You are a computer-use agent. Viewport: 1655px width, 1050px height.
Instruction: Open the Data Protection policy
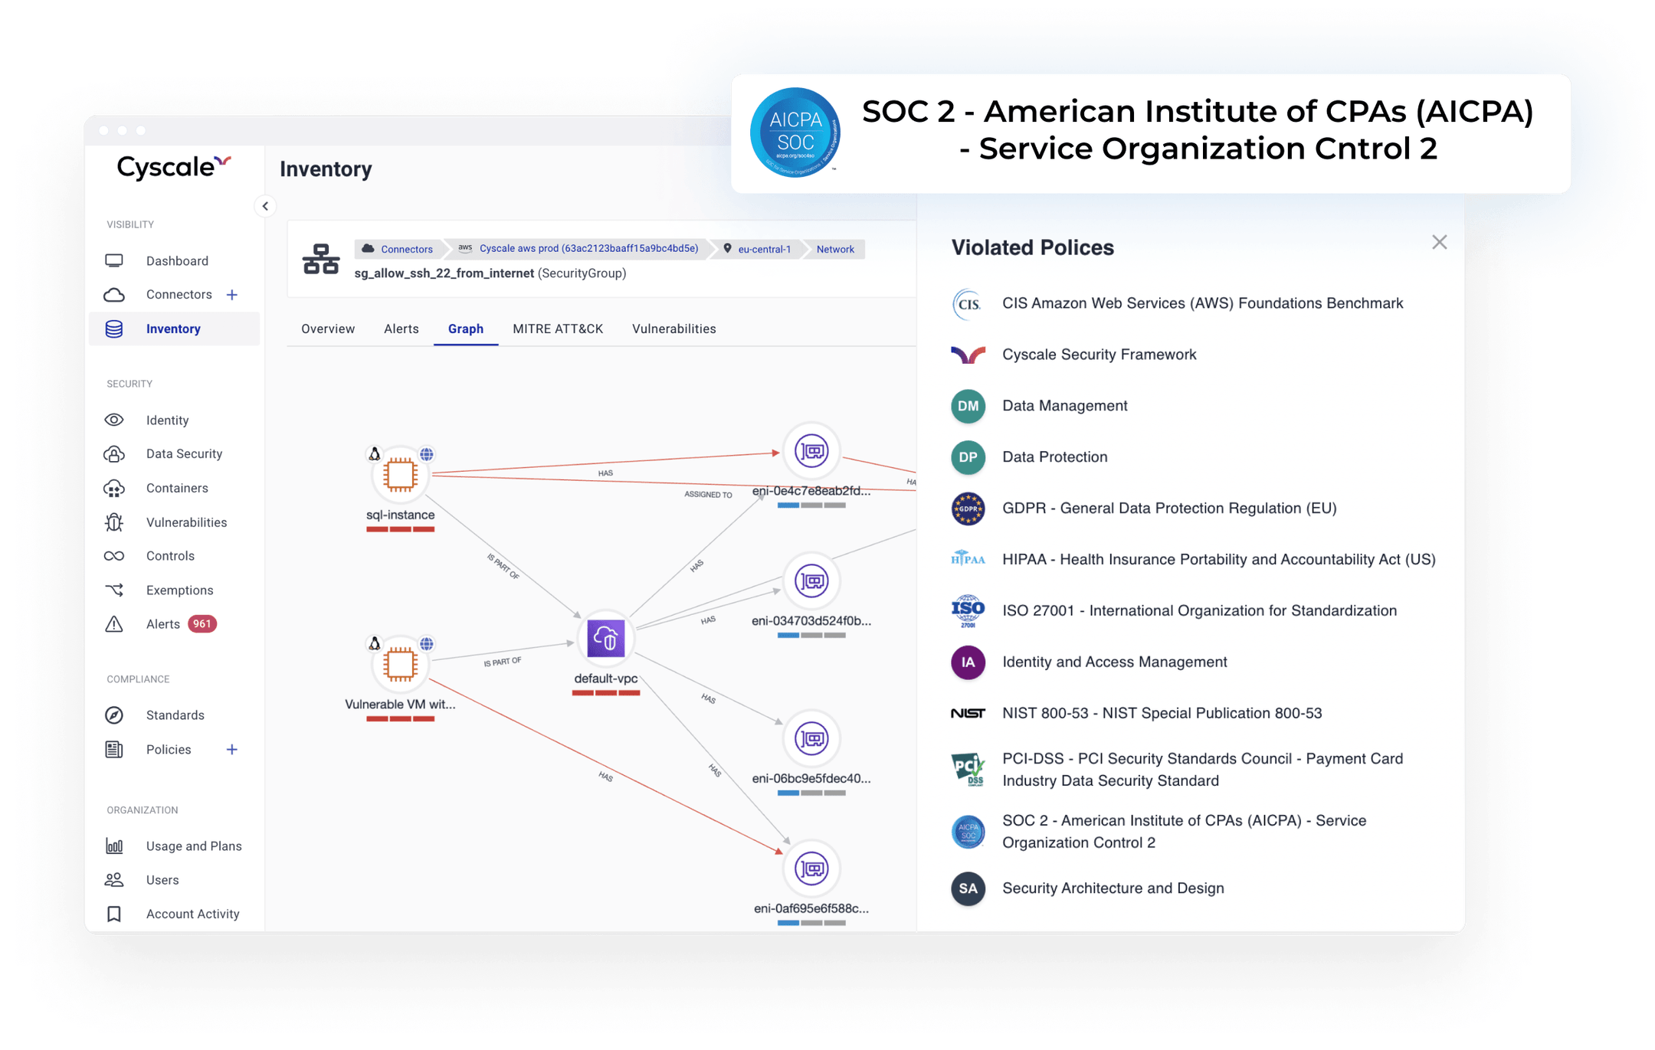tap(1055, 457)
